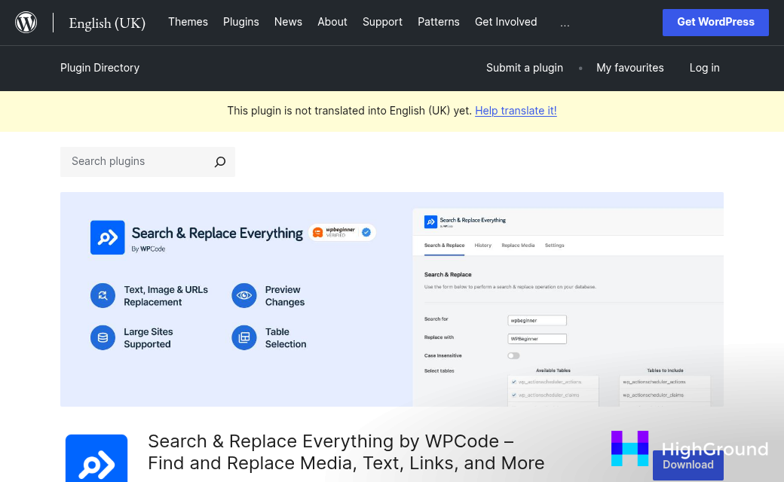Click the HighGround Download button
Screen dimensions: 784x482
688,465
